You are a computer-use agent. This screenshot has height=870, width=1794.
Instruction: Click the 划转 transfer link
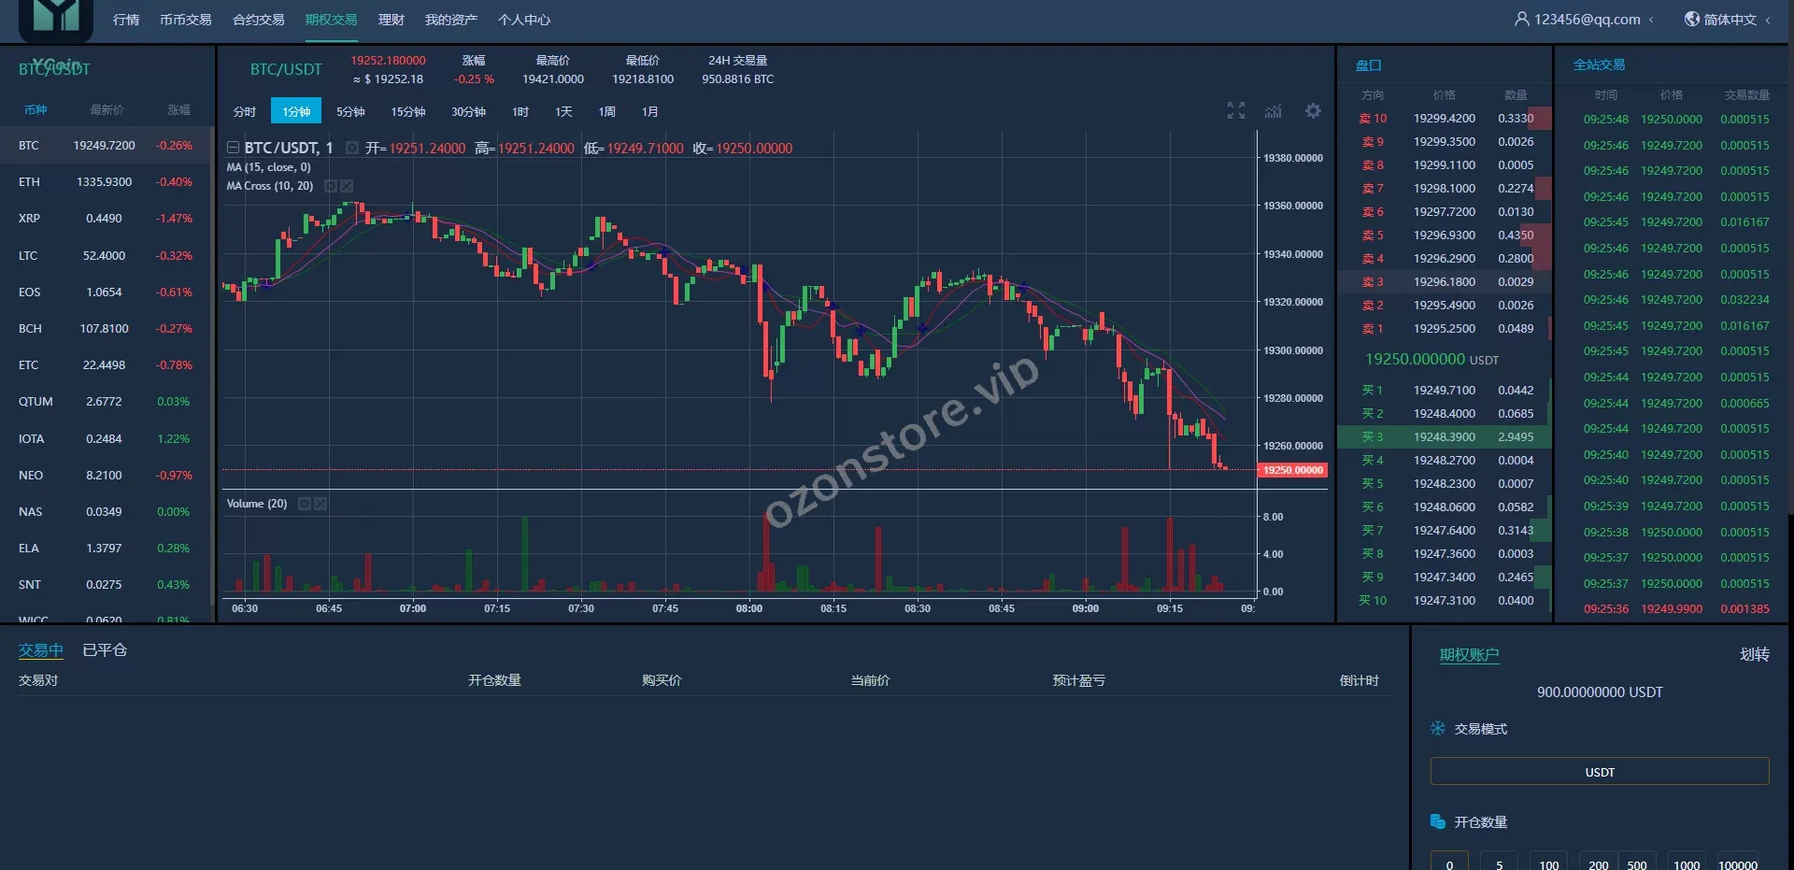pos(1754,654)
